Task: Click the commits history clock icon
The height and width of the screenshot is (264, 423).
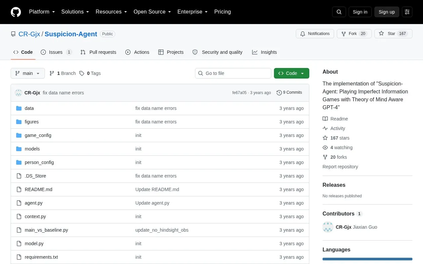Action: (279, 93)
